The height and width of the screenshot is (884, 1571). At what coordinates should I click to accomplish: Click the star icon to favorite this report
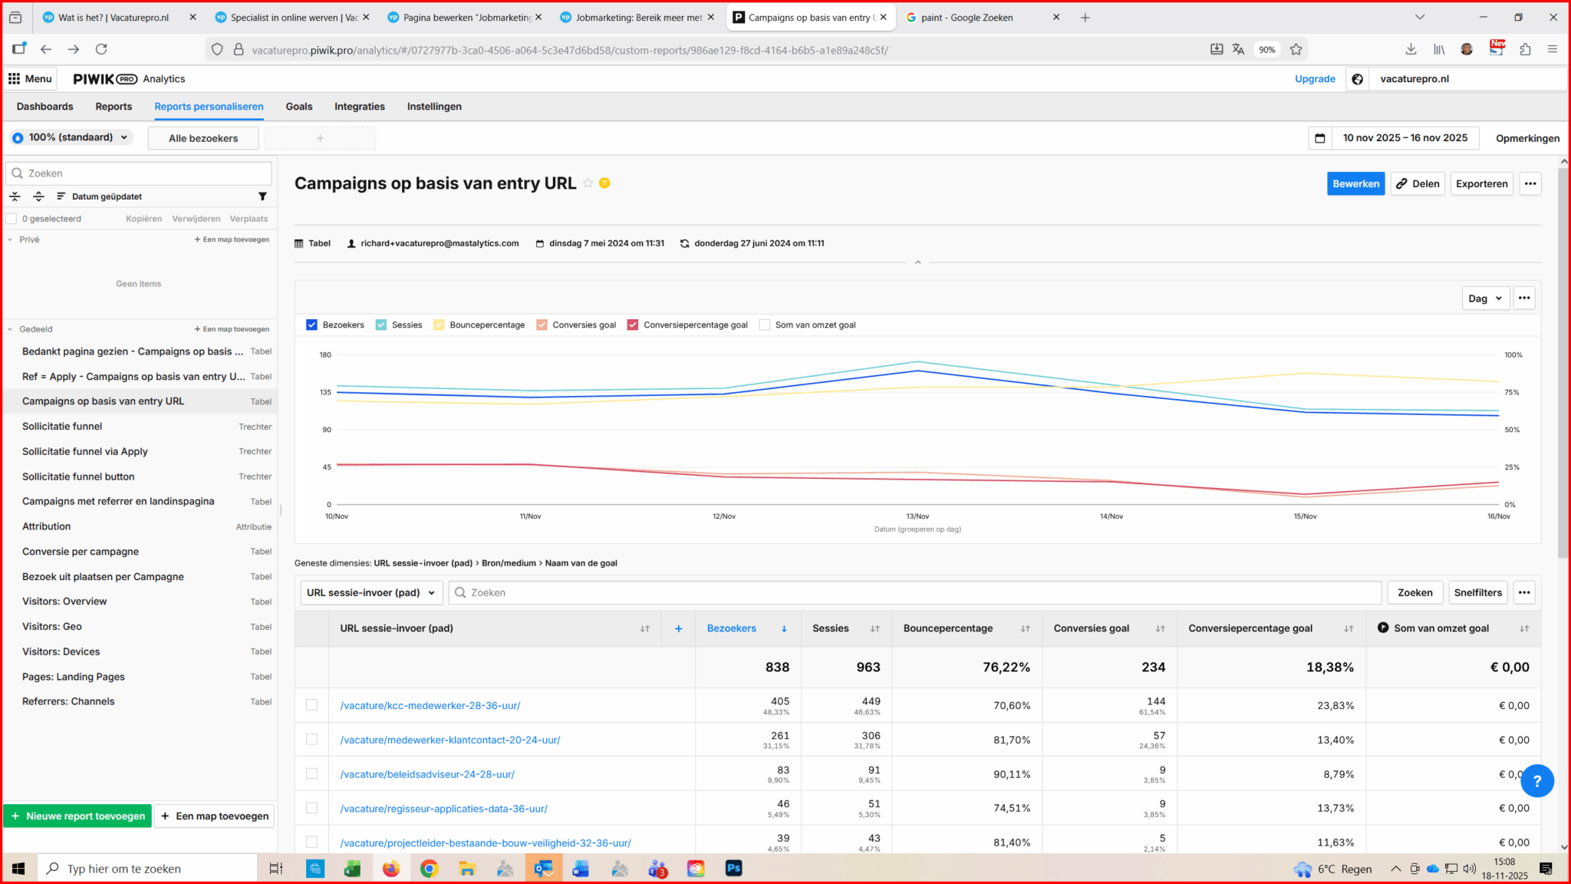point(588,183)
